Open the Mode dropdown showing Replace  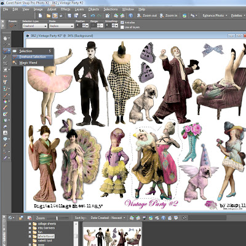(x=61, y=26)
